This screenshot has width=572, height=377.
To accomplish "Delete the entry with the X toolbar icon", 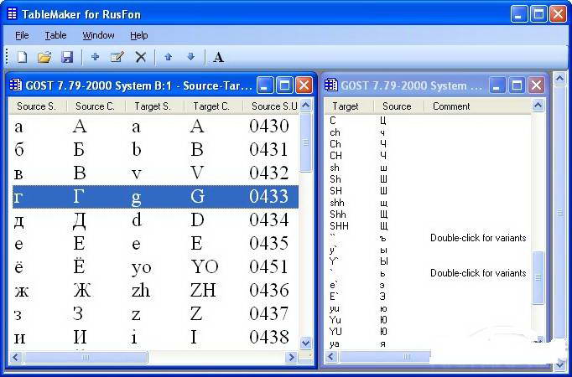I will tap(140, 57).
